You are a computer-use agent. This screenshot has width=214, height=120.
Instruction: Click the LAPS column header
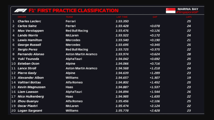click(189, 17)
